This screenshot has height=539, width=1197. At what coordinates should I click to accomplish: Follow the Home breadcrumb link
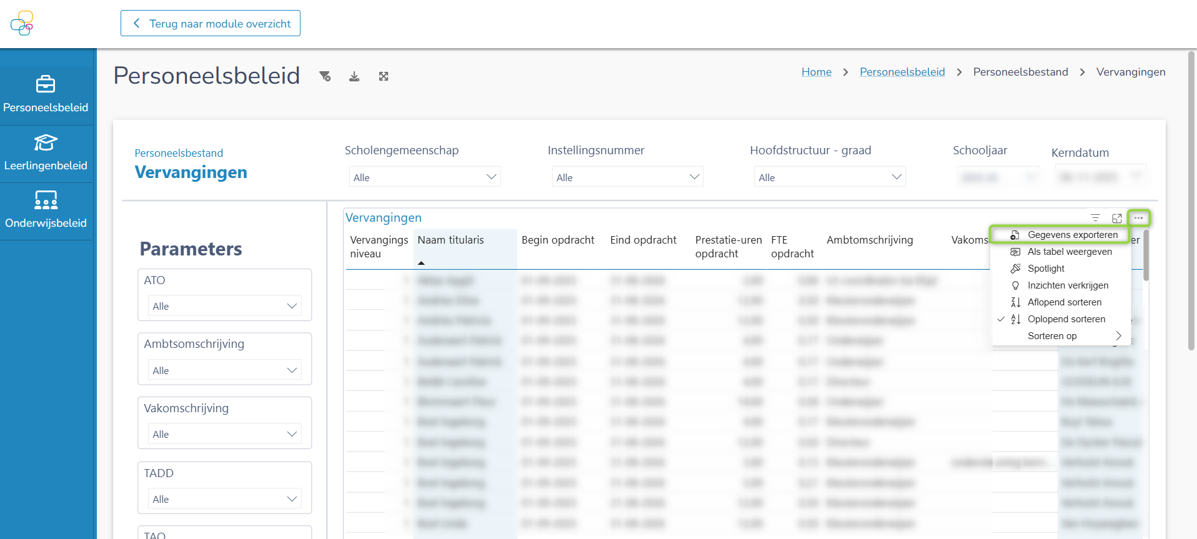[x=816, y=72]
